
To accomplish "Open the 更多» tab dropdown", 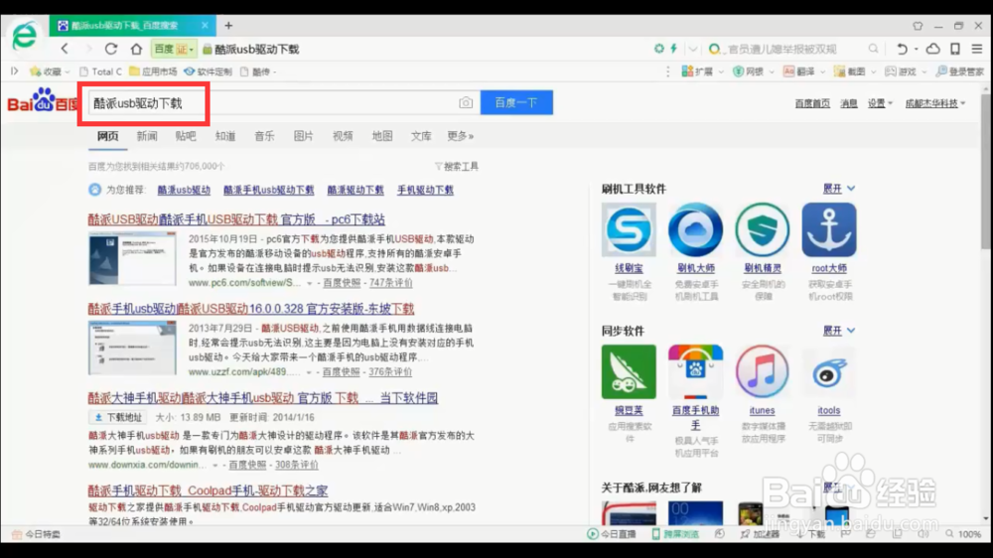I will (x=460, y=136).
